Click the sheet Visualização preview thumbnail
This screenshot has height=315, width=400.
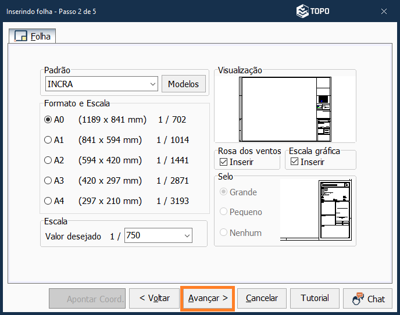pyautogui.click(x=285, y=109)
